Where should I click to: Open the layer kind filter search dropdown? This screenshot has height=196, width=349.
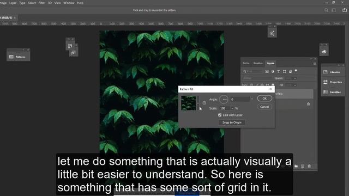tap(252, 71)
